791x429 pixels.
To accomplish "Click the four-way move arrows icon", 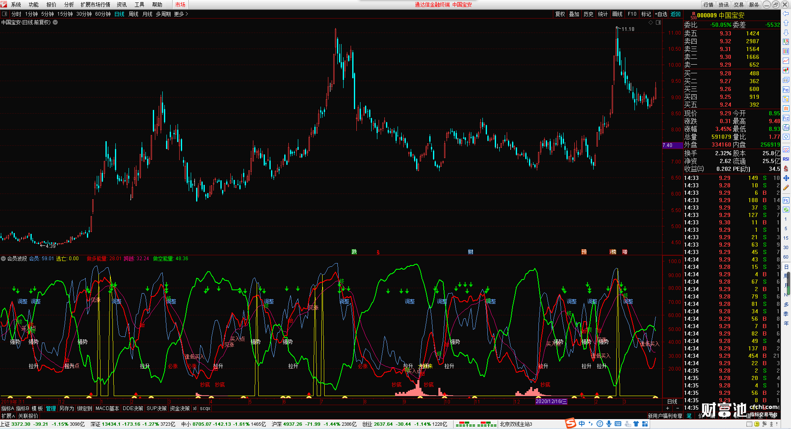I will point(786,178).
